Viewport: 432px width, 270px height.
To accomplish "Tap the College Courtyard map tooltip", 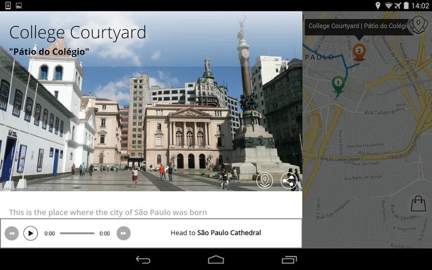I will (358, 26).
